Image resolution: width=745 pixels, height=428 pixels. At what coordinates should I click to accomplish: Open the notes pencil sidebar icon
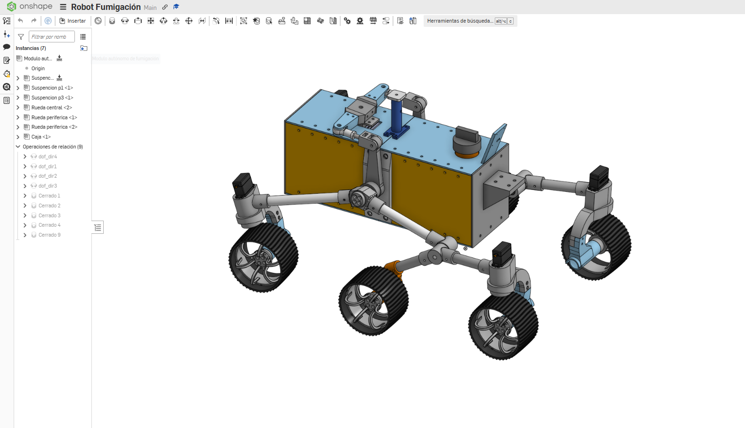pos(7,60)
